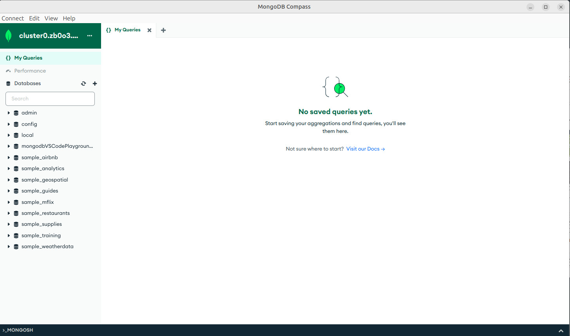The width and height of the screenshot is (570, 336).
Task: Expand the sample_guides database
Action: pyautogui.click(x=9, y=191)
